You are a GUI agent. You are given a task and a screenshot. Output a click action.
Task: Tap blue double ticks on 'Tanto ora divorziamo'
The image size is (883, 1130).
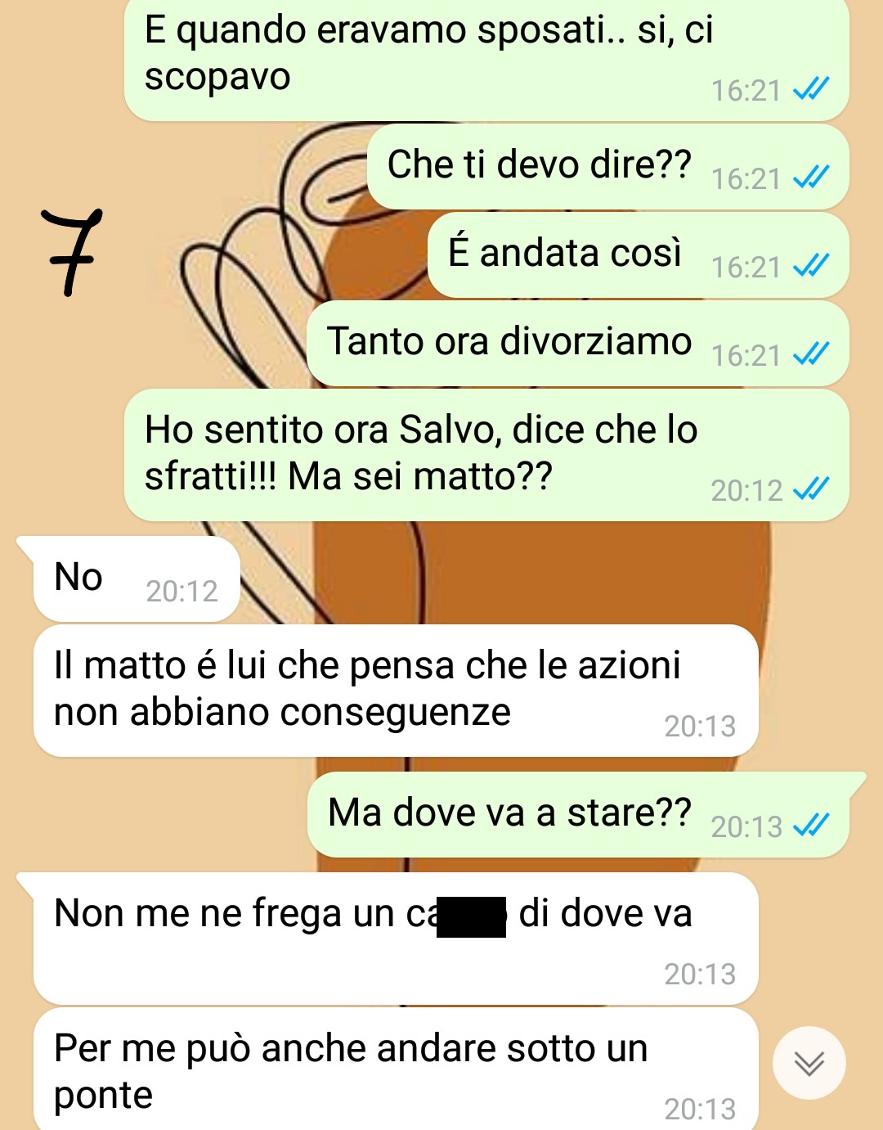[x=811, y=353]
